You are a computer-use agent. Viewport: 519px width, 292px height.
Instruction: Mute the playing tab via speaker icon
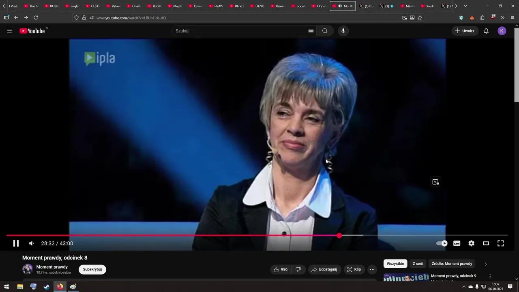click(x=340, y=6)
